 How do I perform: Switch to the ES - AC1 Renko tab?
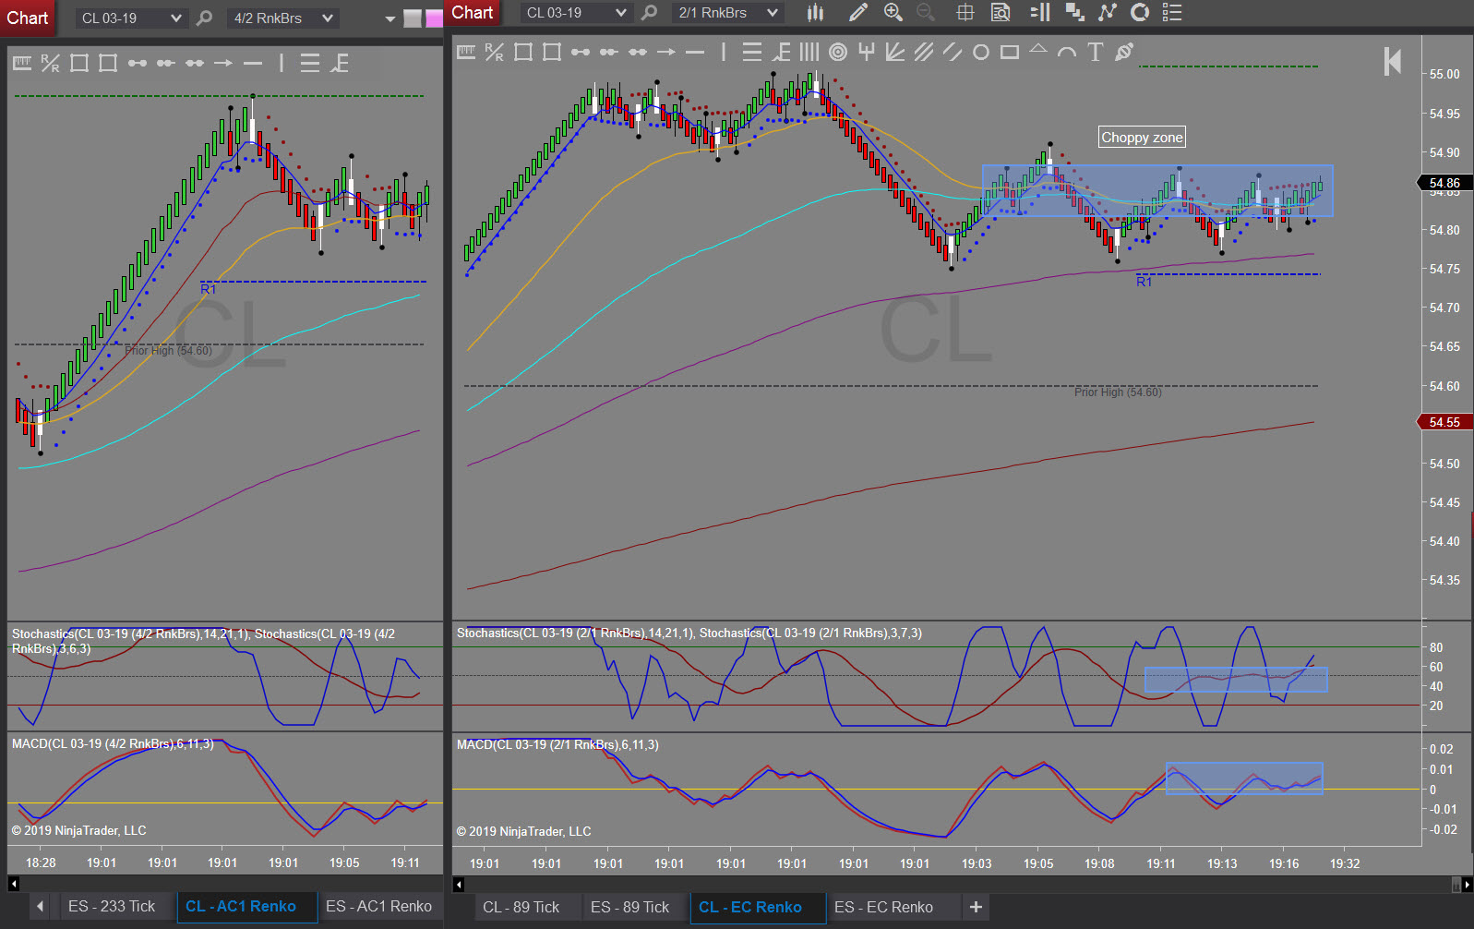(379, 907)
